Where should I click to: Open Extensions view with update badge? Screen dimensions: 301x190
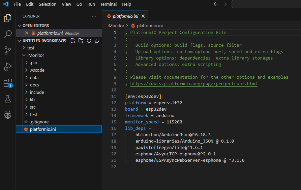tap(8, 83)
